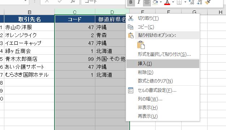This screenshot has height=130, width=226.
Task: Select code cell with value 99
Action: 75,59
